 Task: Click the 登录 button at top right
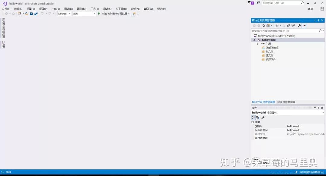click(x=310, y=9)
